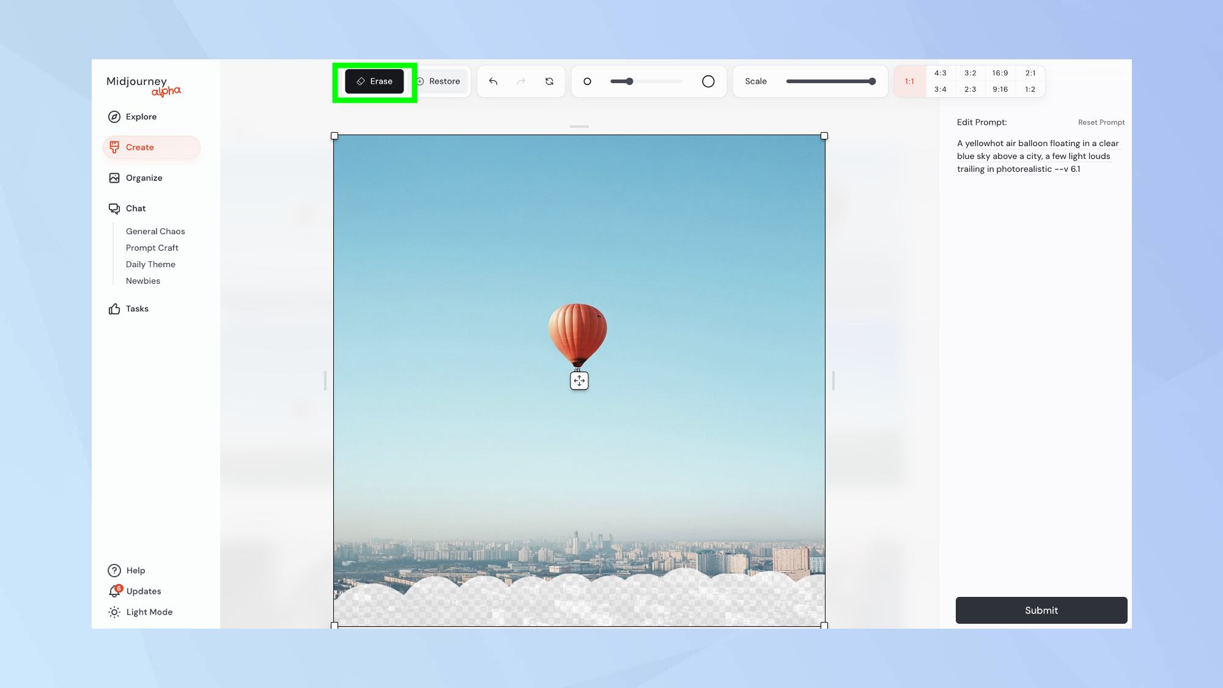Viewport: 1223px width, 688px height.
Task: Click the flip/mirror icon
Action: pyautogui.click(x=549, y=81)
